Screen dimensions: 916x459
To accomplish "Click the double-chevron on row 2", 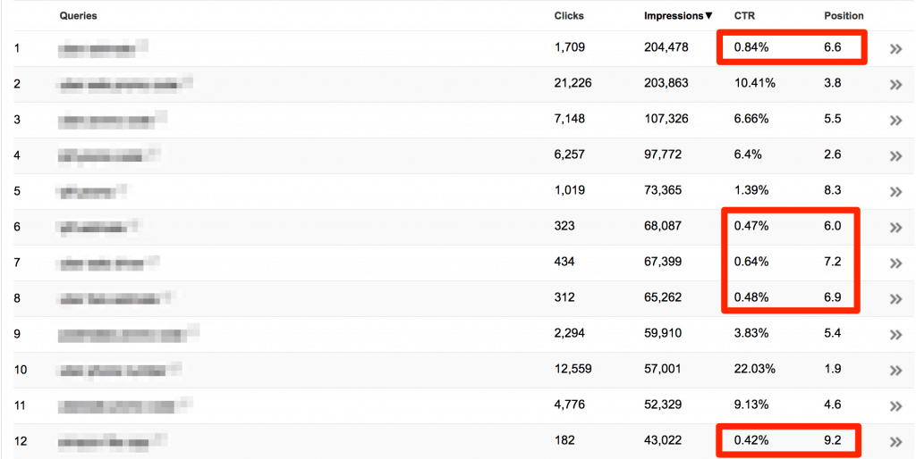I will (895, 85).
